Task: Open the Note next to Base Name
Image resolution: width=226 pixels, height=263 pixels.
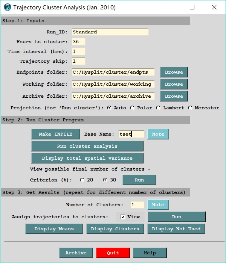Action: click(x=158, y=134)
